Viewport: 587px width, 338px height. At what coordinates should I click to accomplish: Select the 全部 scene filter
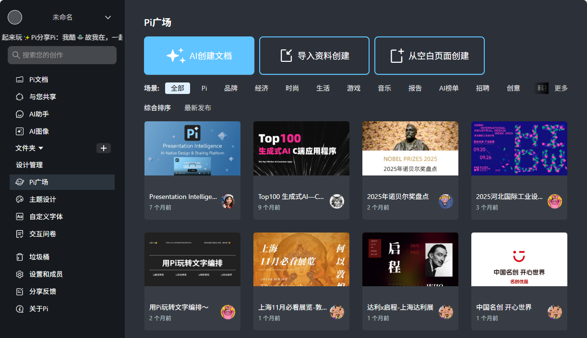tap(177, 88)
